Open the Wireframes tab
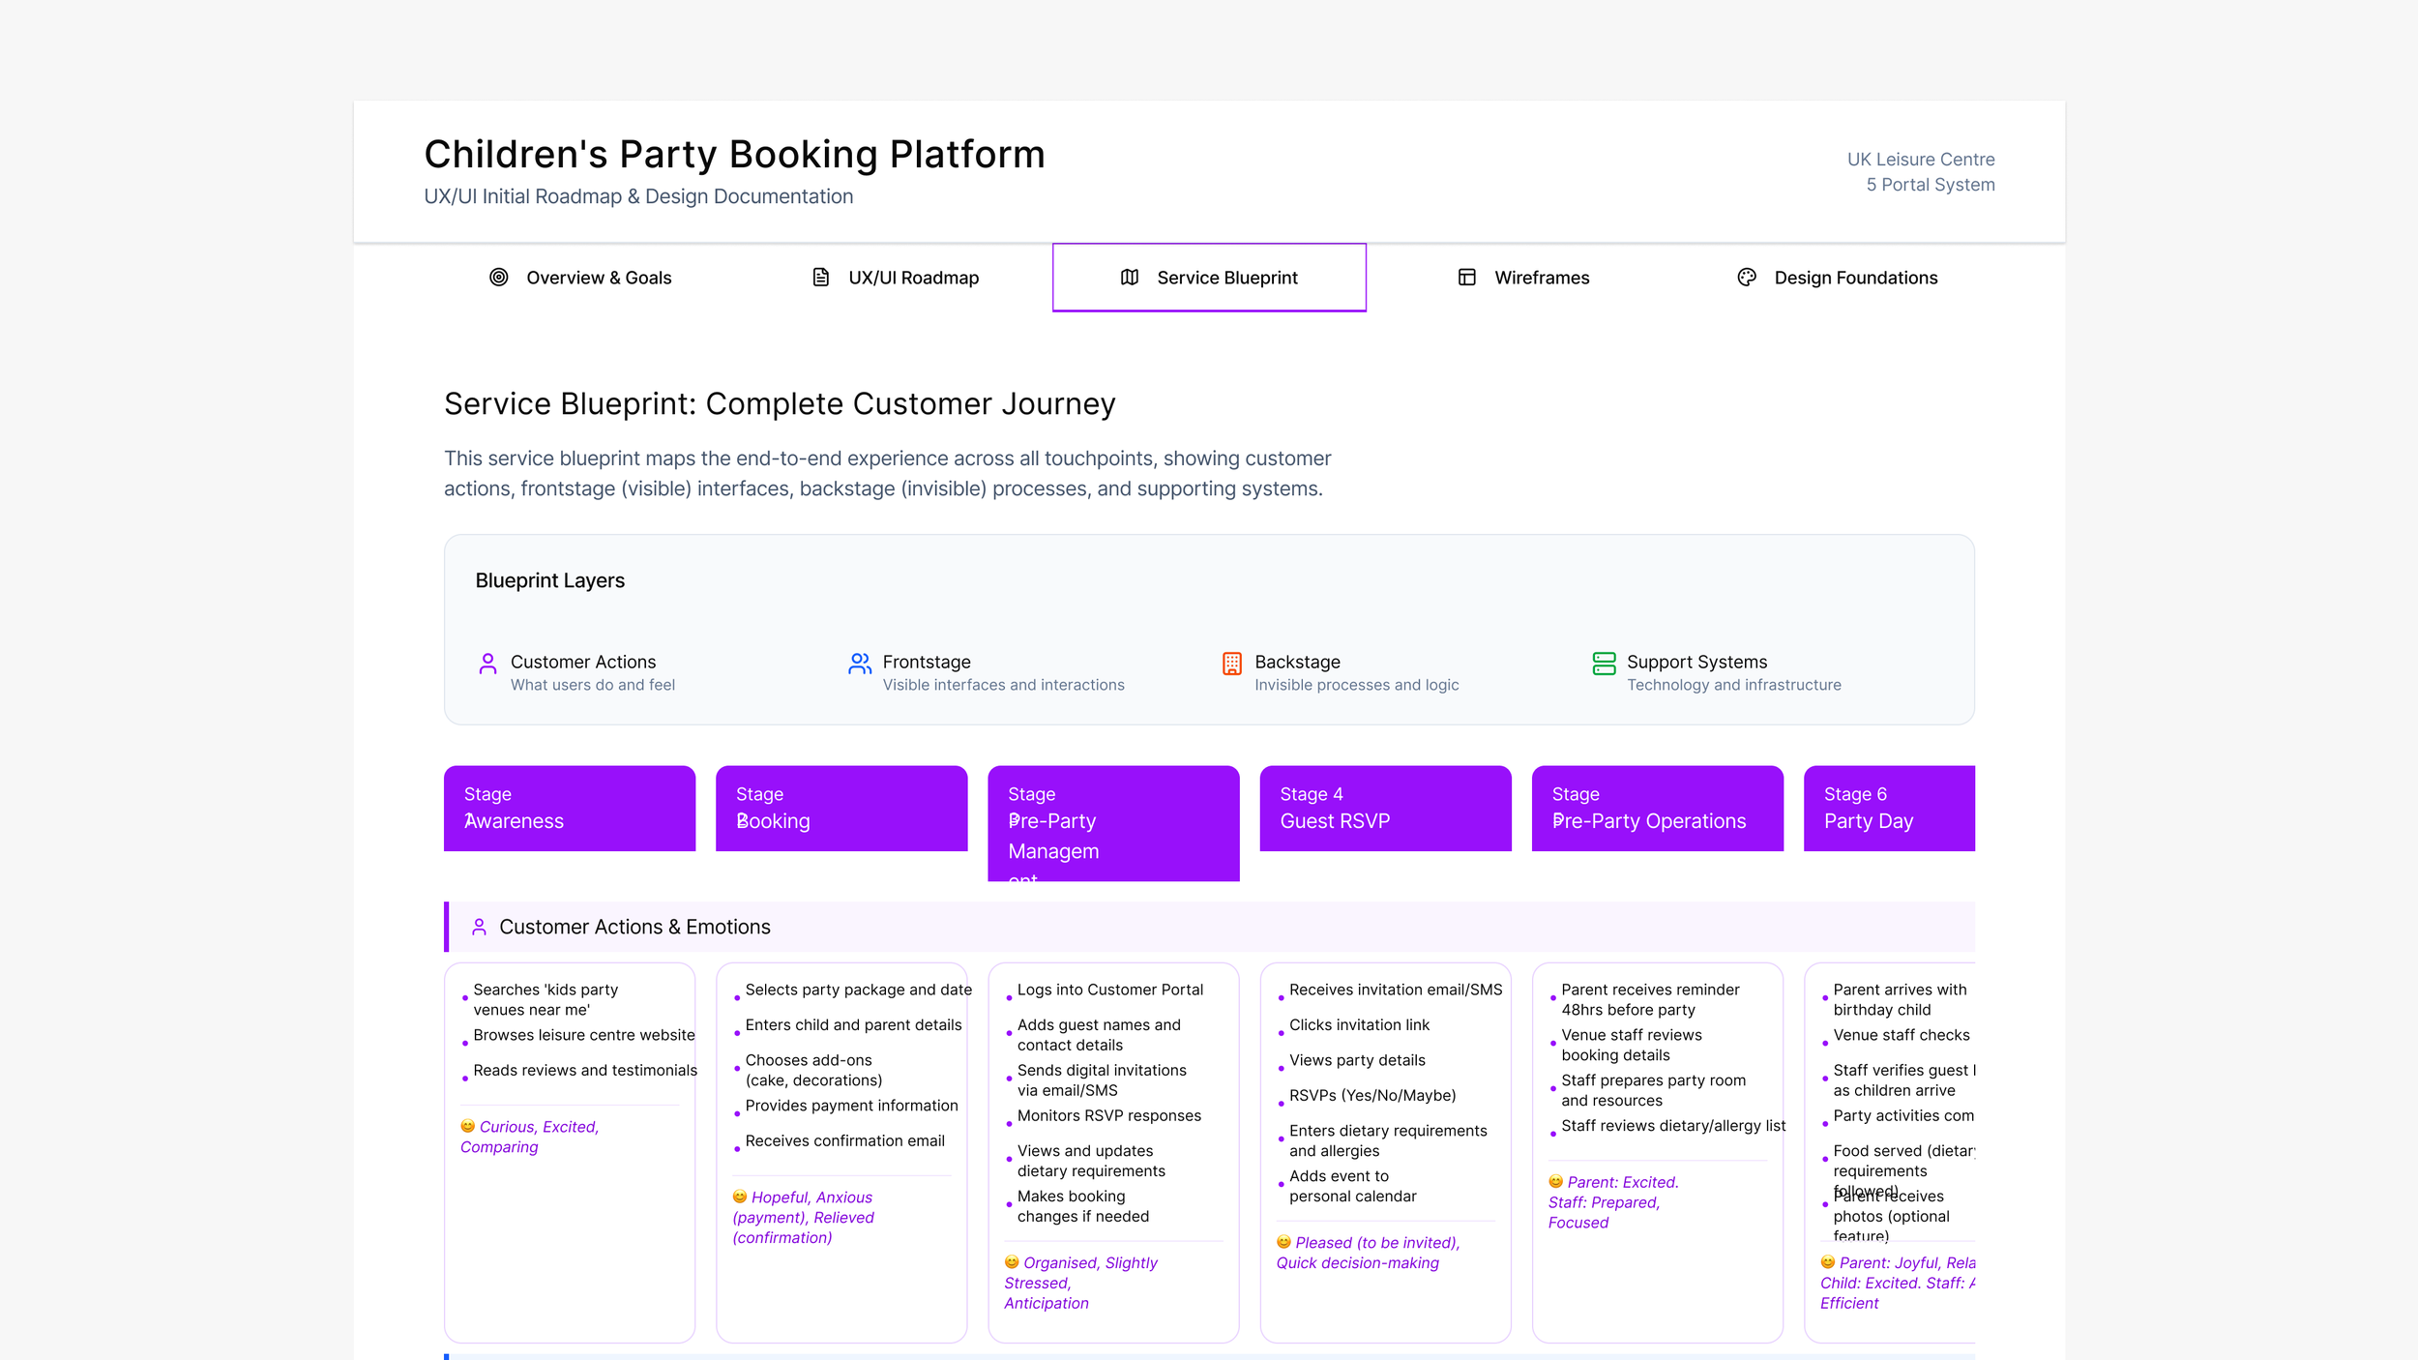The height and width of the screenshot is (1360, 2418). point(1523,278)
